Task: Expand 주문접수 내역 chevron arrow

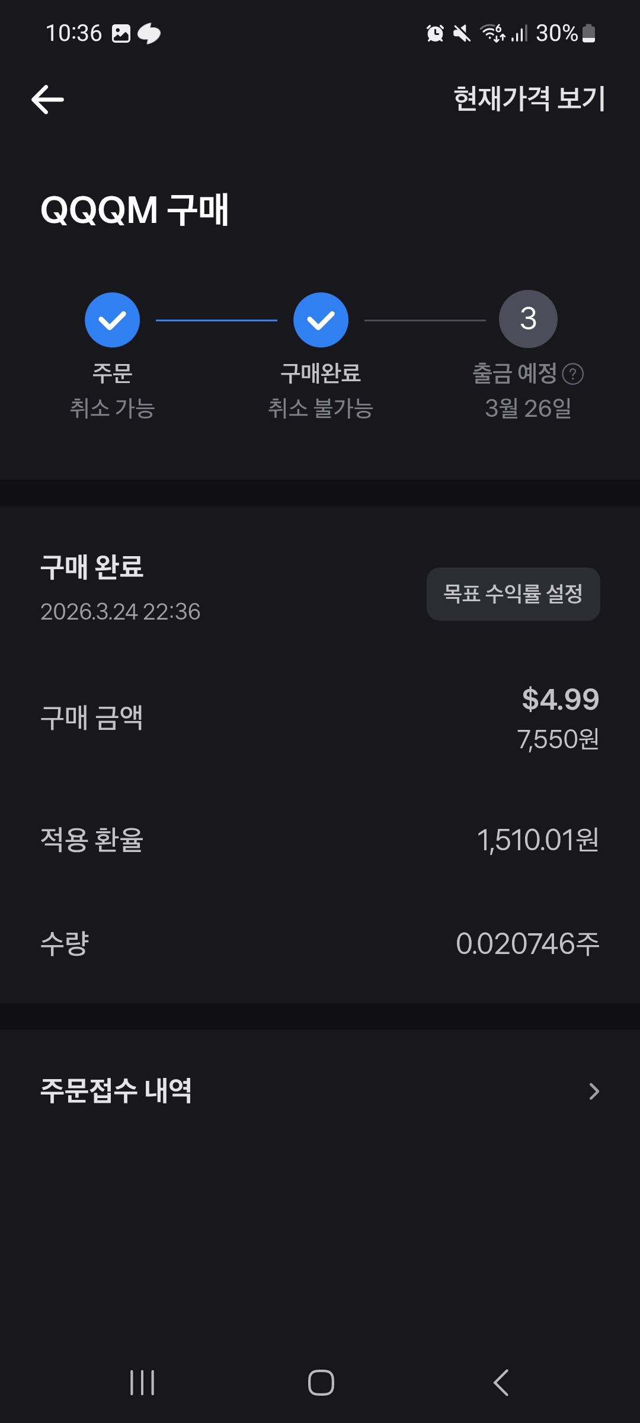Action: 594,1091
